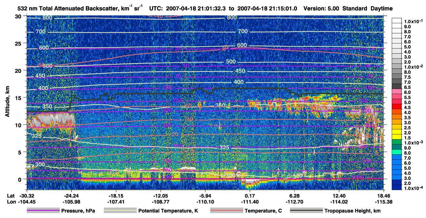Screen dimensions: 426x218
Task: Click the darkest navy swatch in color bar
Action: (396, 188)
